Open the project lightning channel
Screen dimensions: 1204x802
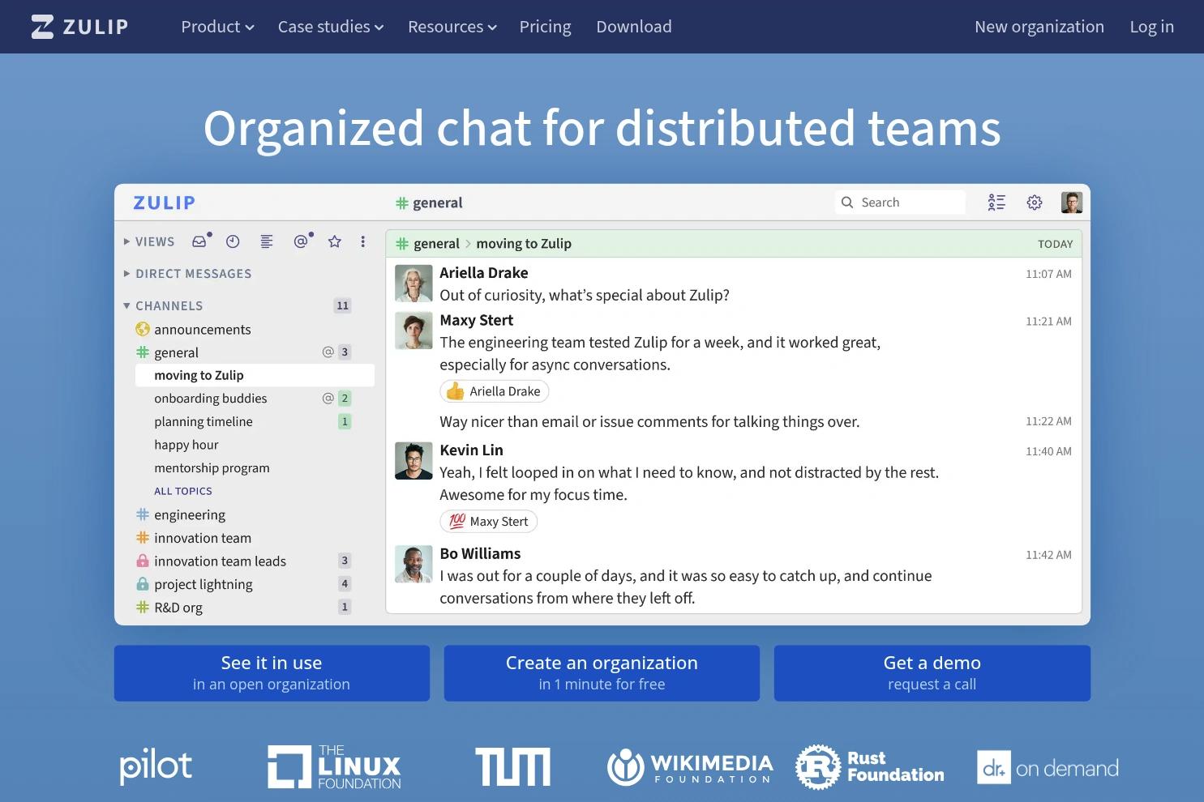click(204, 584)
